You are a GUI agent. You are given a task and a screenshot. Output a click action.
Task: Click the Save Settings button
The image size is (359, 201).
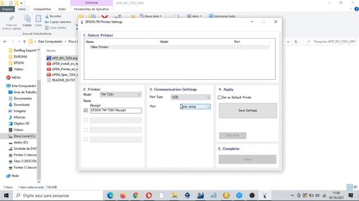[x=248, y=111]
